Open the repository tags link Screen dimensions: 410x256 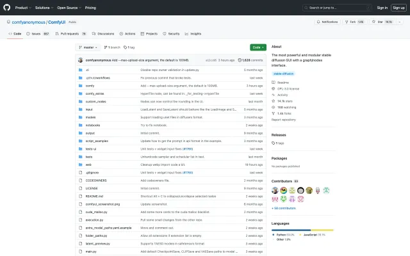(129, 47)
